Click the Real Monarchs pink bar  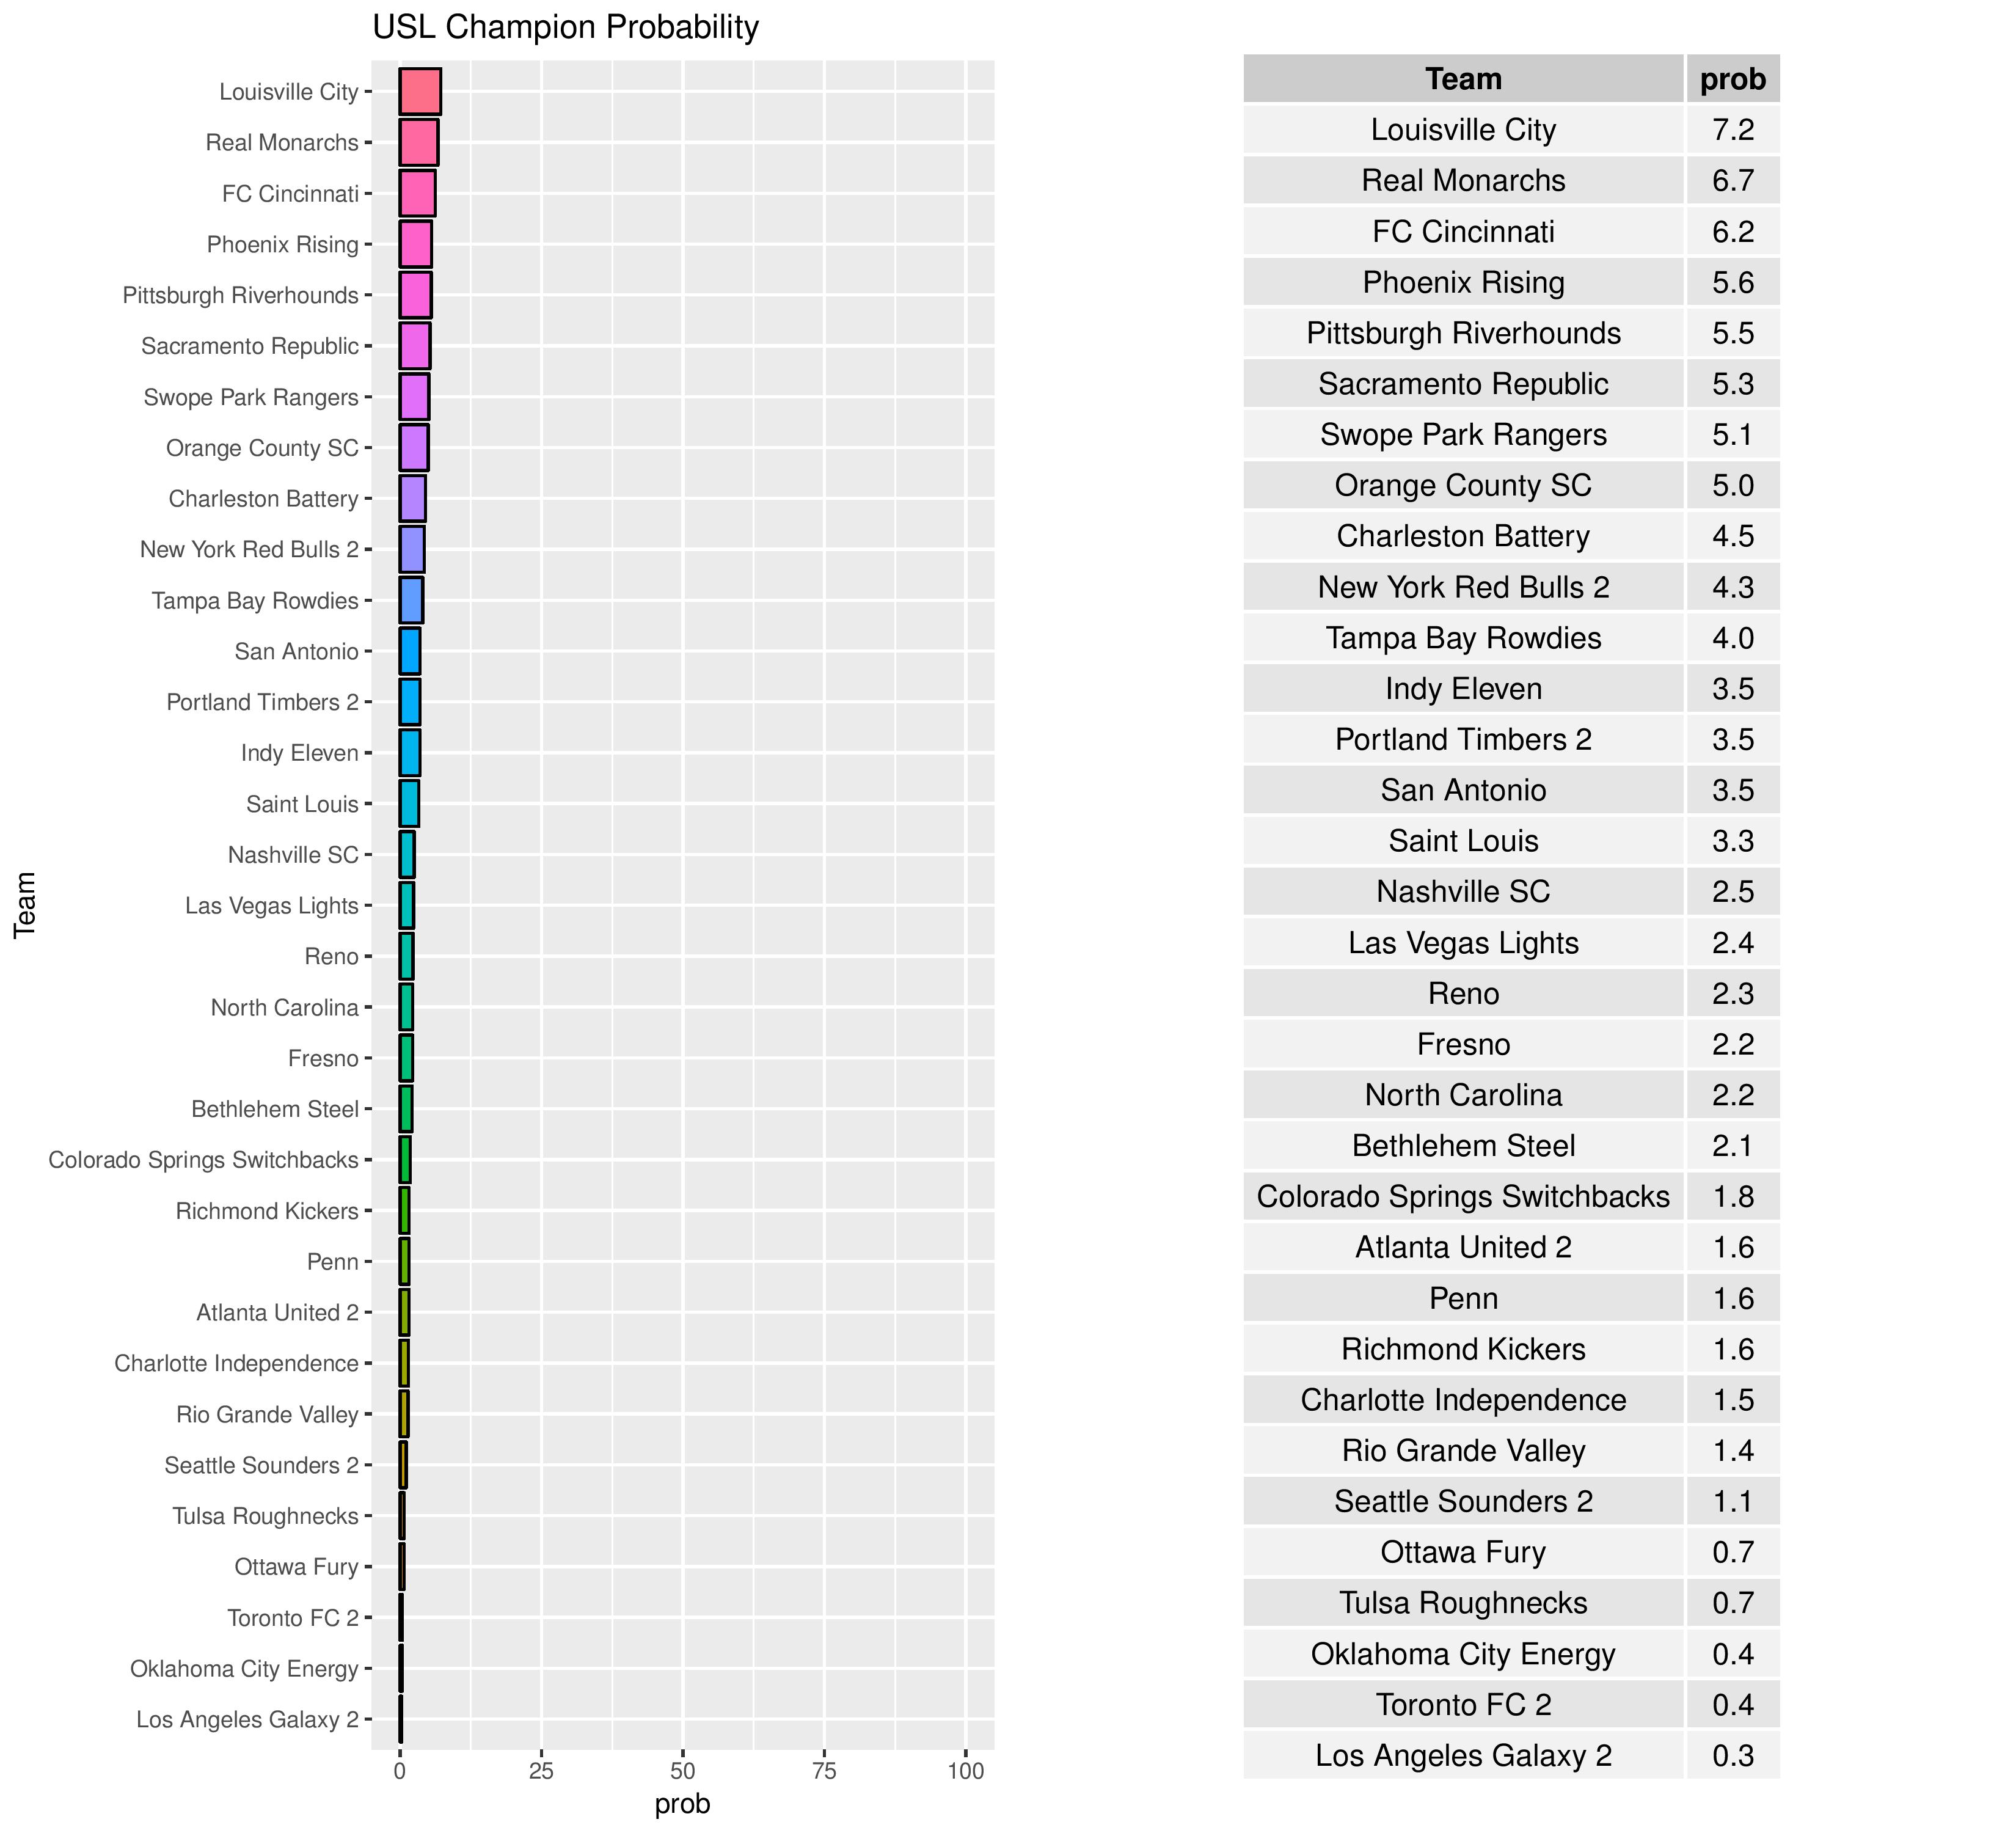click(x=418, y=143)
